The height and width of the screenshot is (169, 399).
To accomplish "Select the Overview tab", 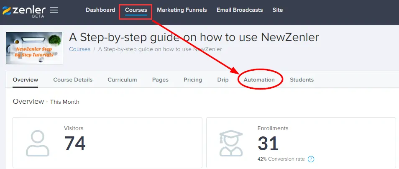I will pos(26,79).
